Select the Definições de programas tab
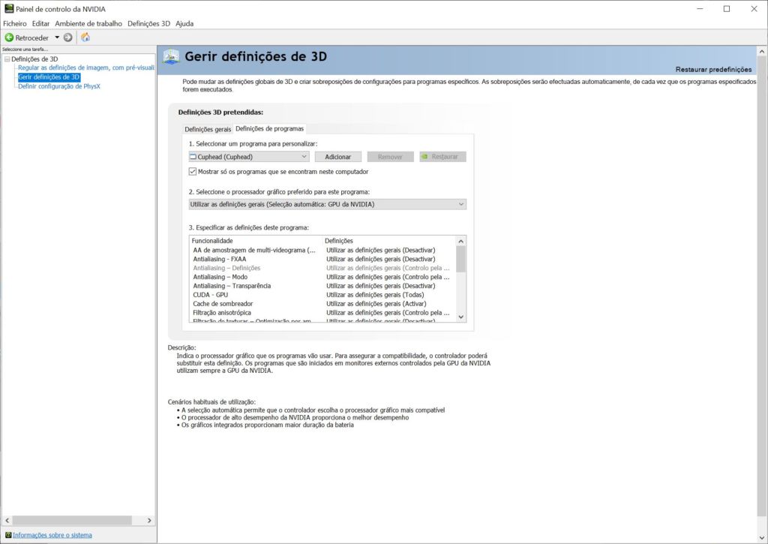Viewport: 768px width, 544px height. point(270,129)
